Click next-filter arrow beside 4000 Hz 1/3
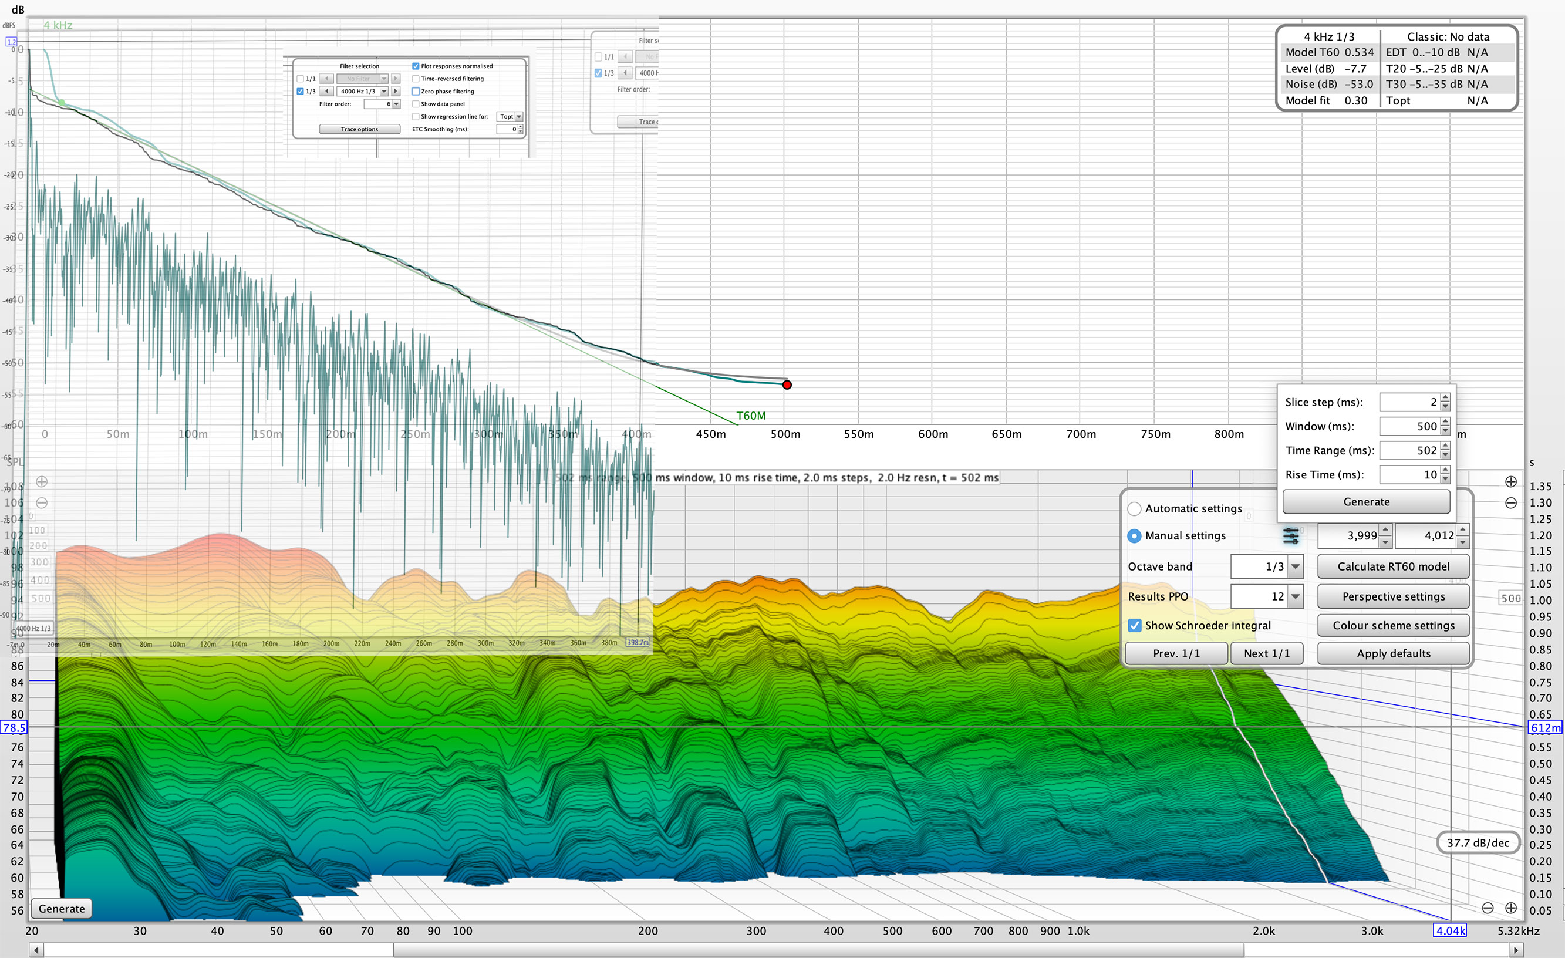Viewport: 1565px width, 958px height. click(x=396, y=92)
